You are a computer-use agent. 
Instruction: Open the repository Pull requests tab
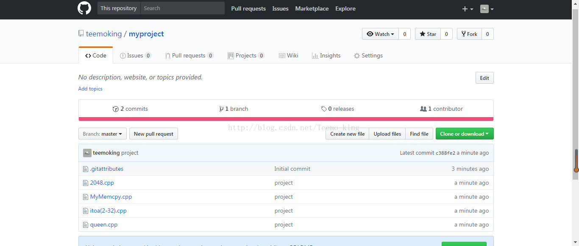click(x=189, y=55)
